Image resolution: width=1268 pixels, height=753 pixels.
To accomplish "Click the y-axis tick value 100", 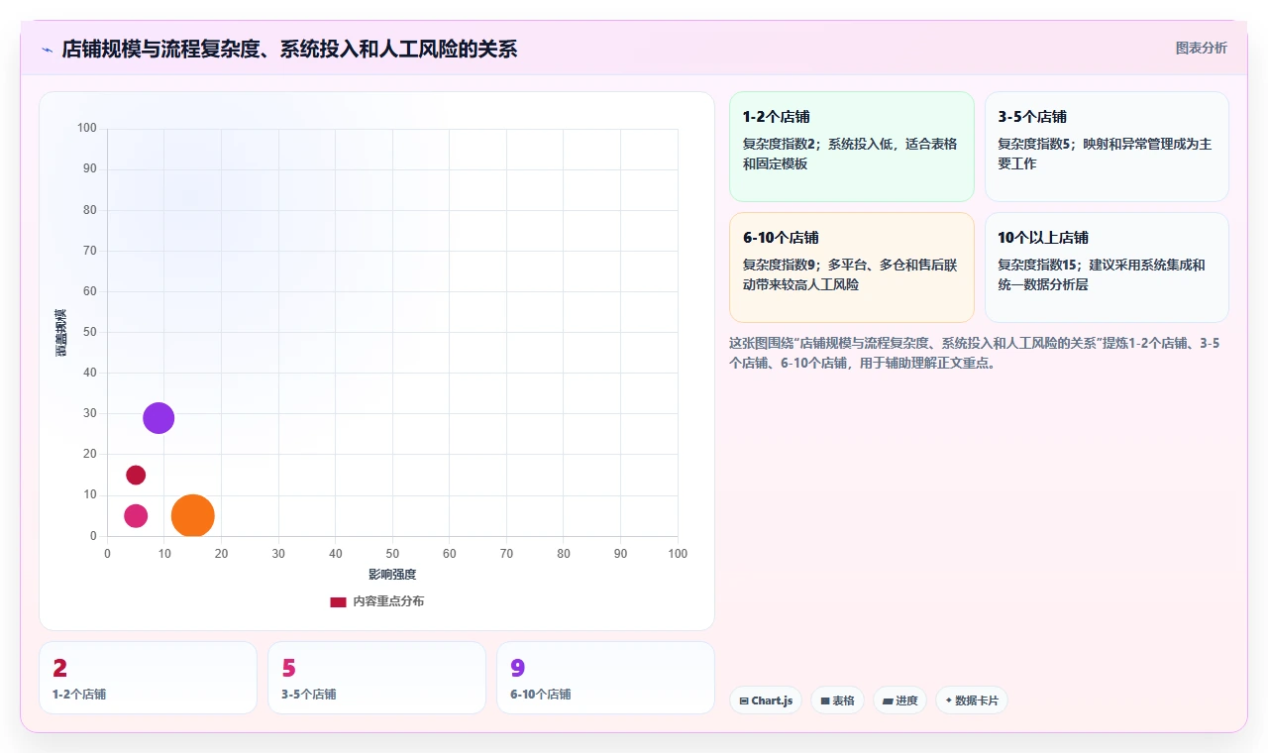I will tap(87, 128).
